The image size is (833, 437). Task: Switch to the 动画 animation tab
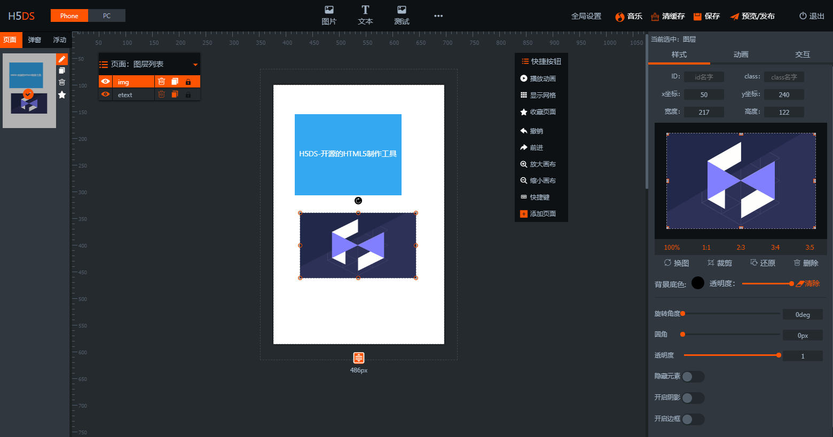coord(741,54)
